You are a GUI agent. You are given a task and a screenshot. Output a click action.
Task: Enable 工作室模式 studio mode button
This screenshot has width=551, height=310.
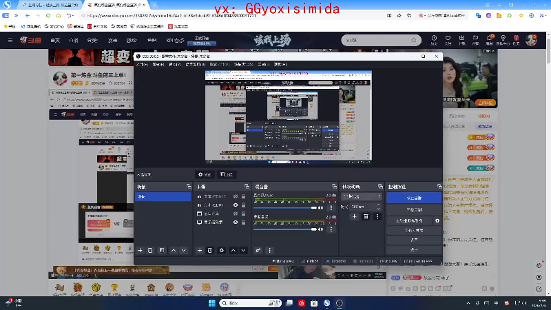click(414, 231)
